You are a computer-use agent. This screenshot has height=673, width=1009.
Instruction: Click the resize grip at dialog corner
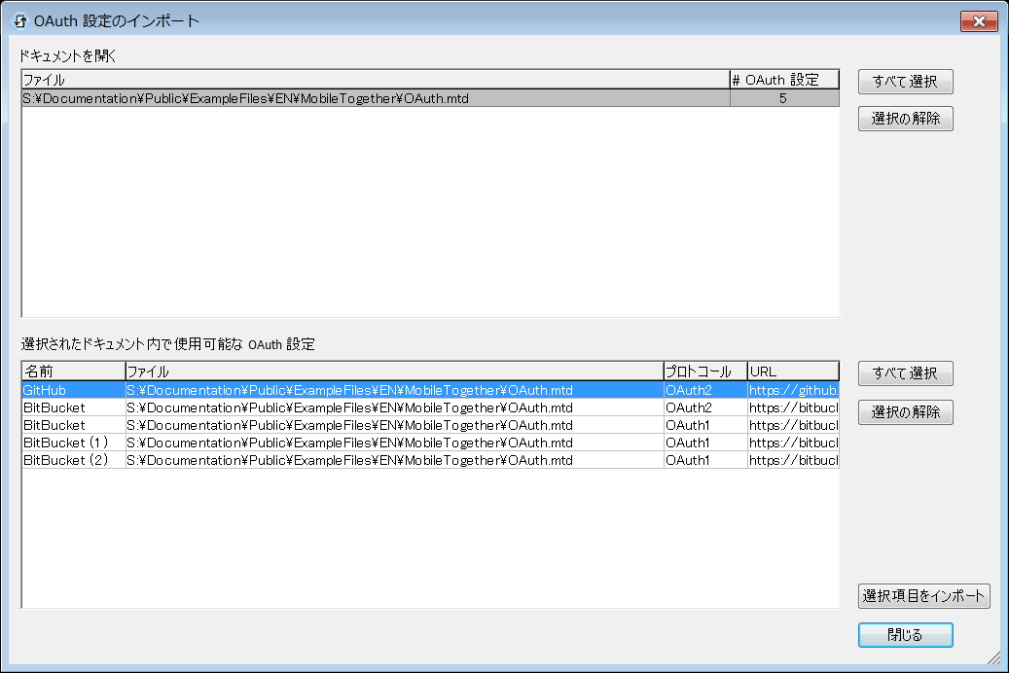pos(994,656)
